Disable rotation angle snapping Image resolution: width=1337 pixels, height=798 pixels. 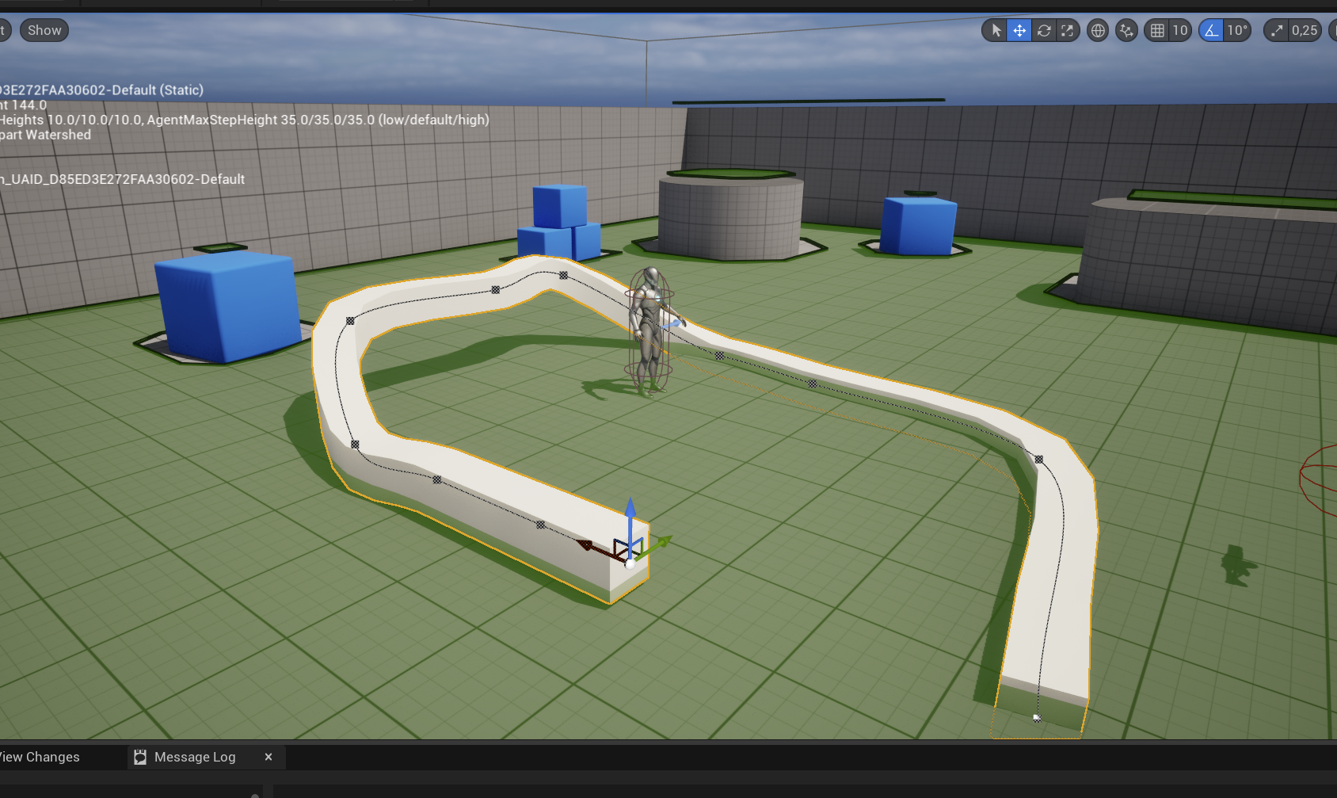pos(1211,31)
